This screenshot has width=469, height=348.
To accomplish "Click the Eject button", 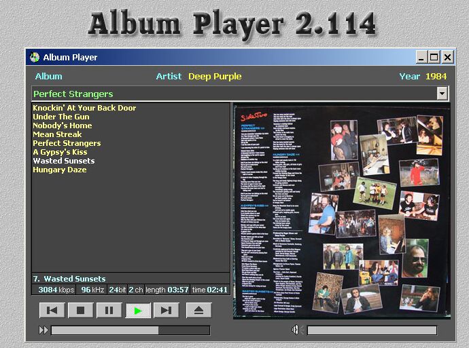I will [198, 311].
